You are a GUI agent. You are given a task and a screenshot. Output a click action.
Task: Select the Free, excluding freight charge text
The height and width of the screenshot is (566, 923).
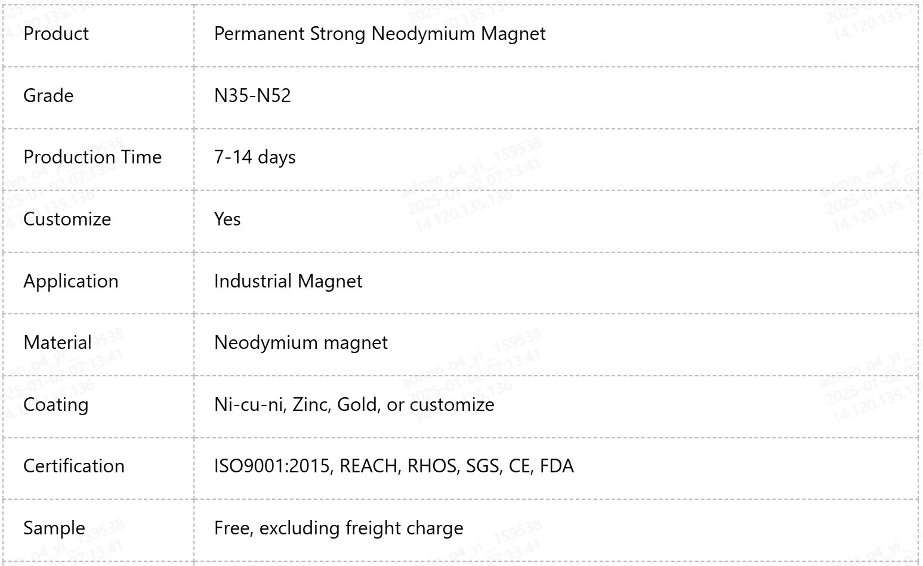point(338,528)
